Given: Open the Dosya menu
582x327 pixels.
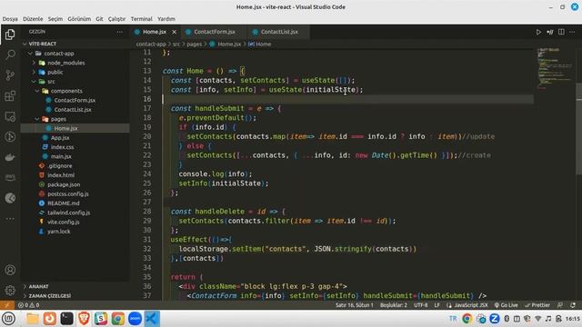Looking at the screenshot, I should coord(10,19).
